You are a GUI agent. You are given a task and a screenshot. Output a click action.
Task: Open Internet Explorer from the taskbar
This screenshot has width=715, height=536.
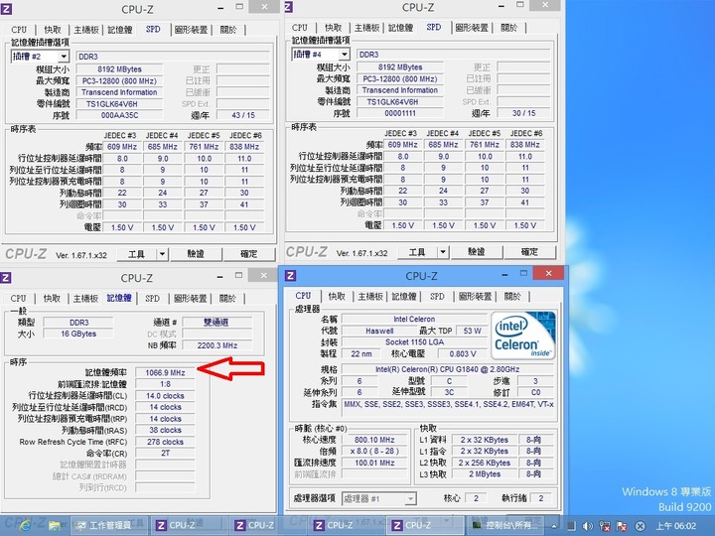tap(25, 525)
